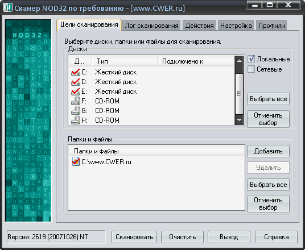Select CD-ROM text in G: row

coord(107,111)
